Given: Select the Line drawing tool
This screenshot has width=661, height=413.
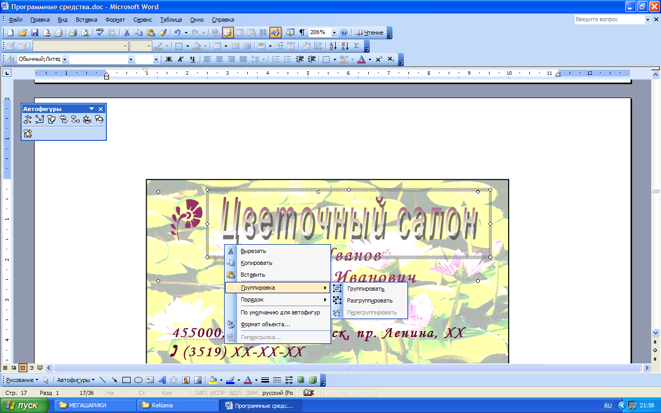Looking at the screenshot, I should click(102, 380).
